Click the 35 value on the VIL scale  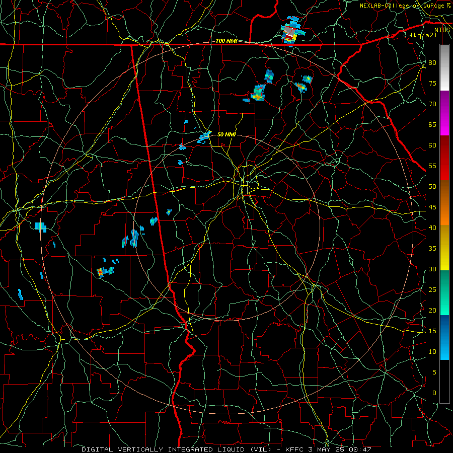coord(432,249)
